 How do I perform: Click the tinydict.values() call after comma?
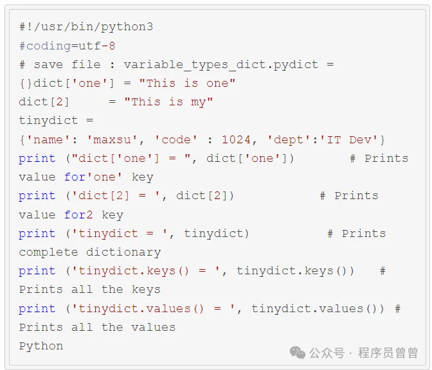click(318, 309)
